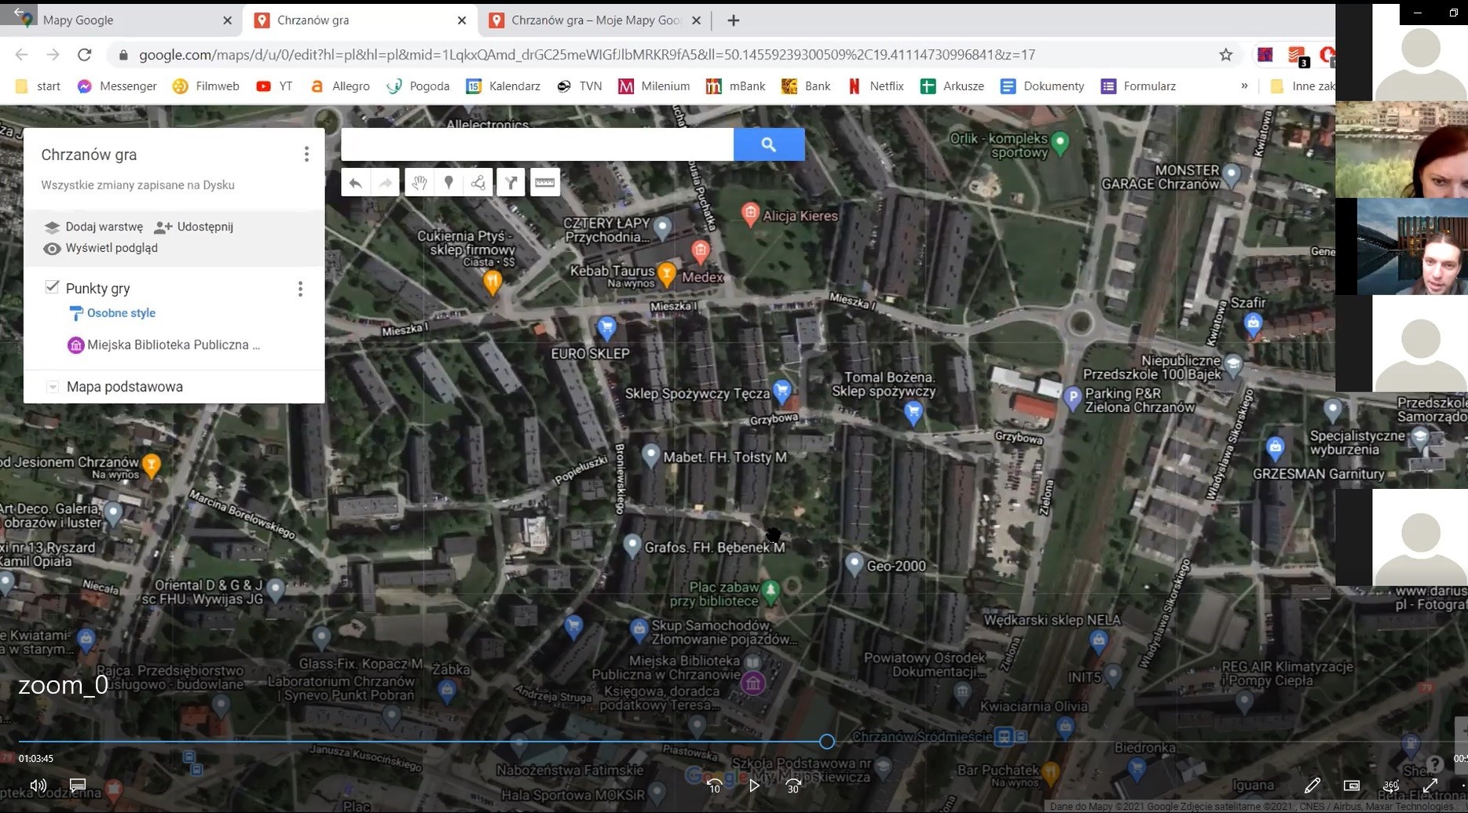Toggle video captions icon

tap(77, 785)
